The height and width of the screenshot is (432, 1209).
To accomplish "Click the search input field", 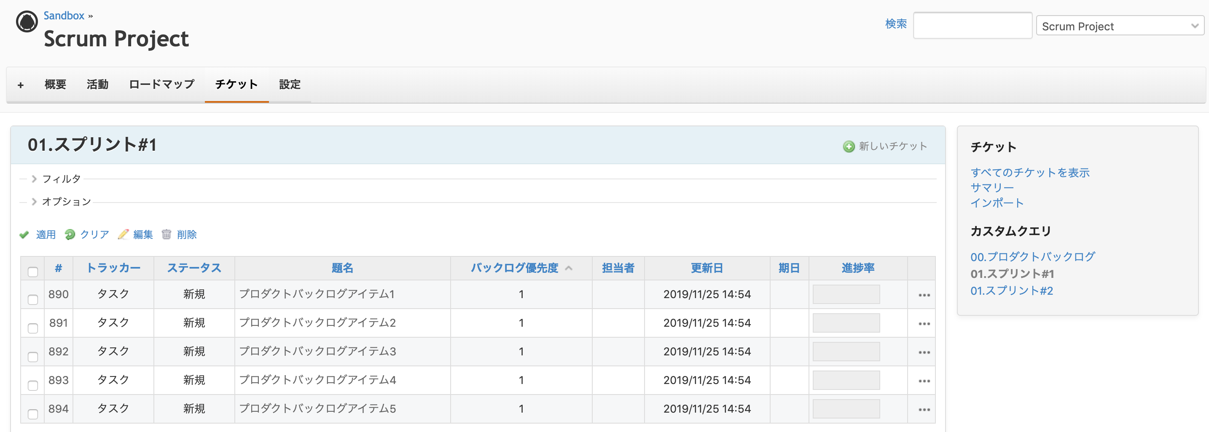I will 973,25.
